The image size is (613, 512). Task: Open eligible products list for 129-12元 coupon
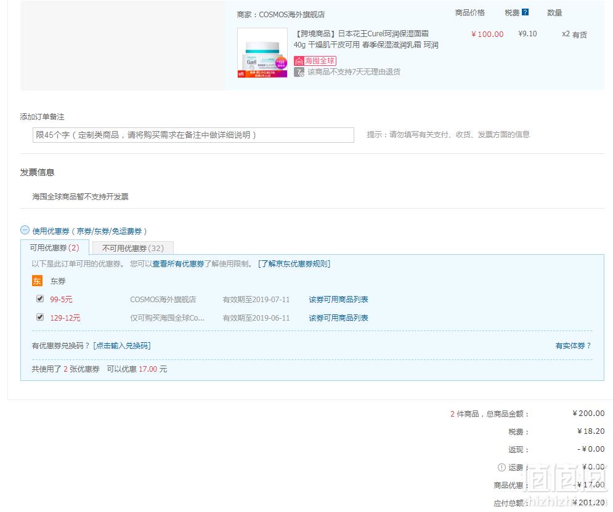[339, 318]
